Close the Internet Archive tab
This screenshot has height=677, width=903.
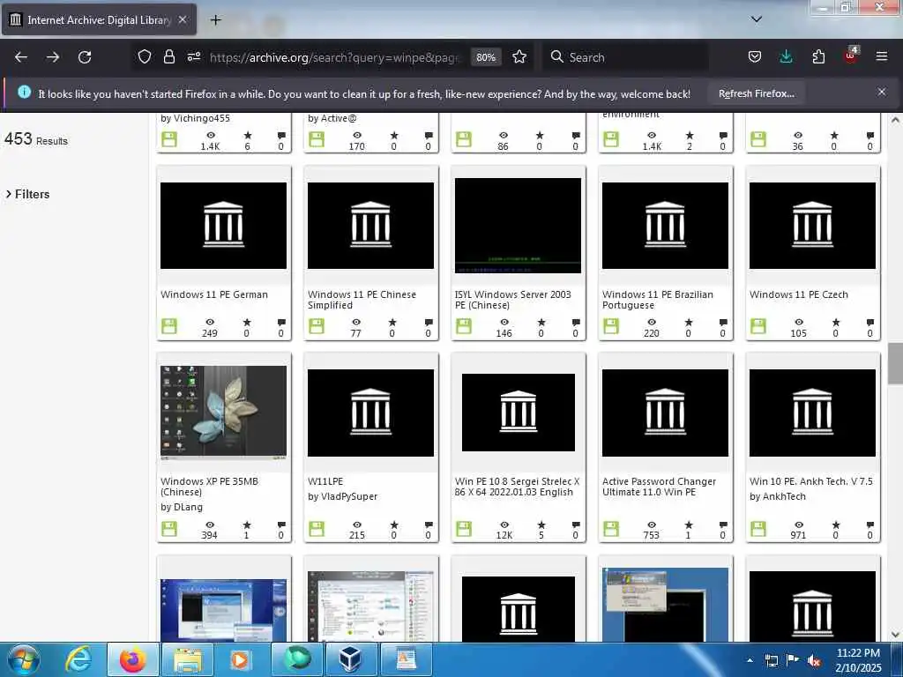tap(182, 19)
